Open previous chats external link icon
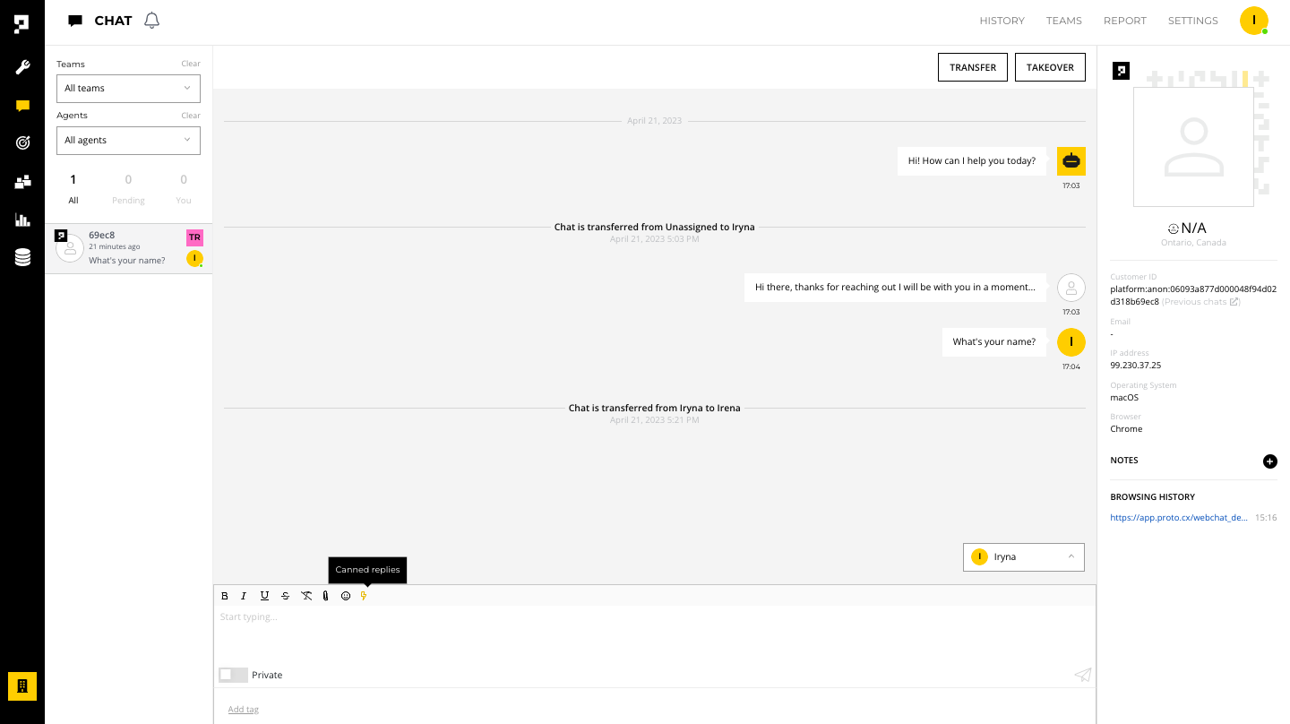Screen dimensions: 1290x724 pos(1234,302)
